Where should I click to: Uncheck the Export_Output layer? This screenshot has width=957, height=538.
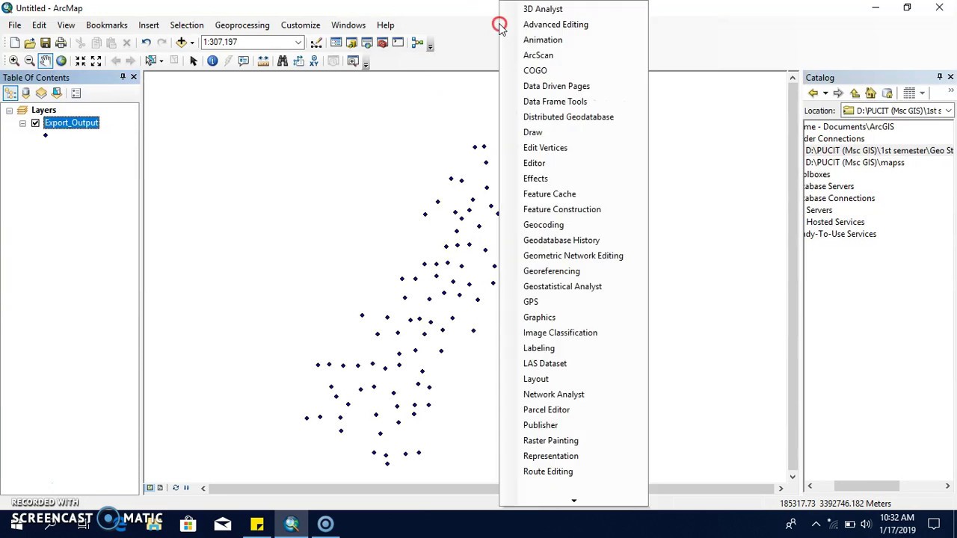[35, 123]
